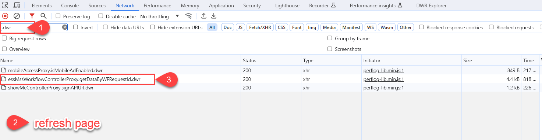The height and width of the screenshot is (140, 542).
Task: Import HAR file with upload icon
Action: 204,16
